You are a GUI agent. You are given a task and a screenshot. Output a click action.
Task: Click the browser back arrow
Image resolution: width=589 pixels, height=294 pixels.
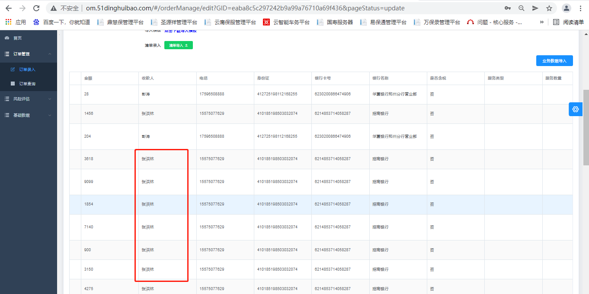[9, 8]
